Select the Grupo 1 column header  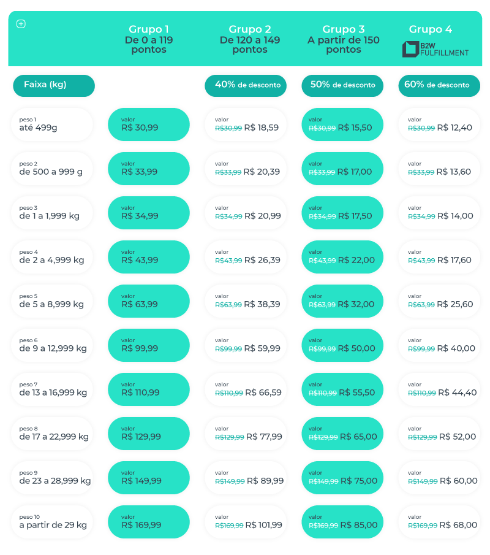coord(149,39)
